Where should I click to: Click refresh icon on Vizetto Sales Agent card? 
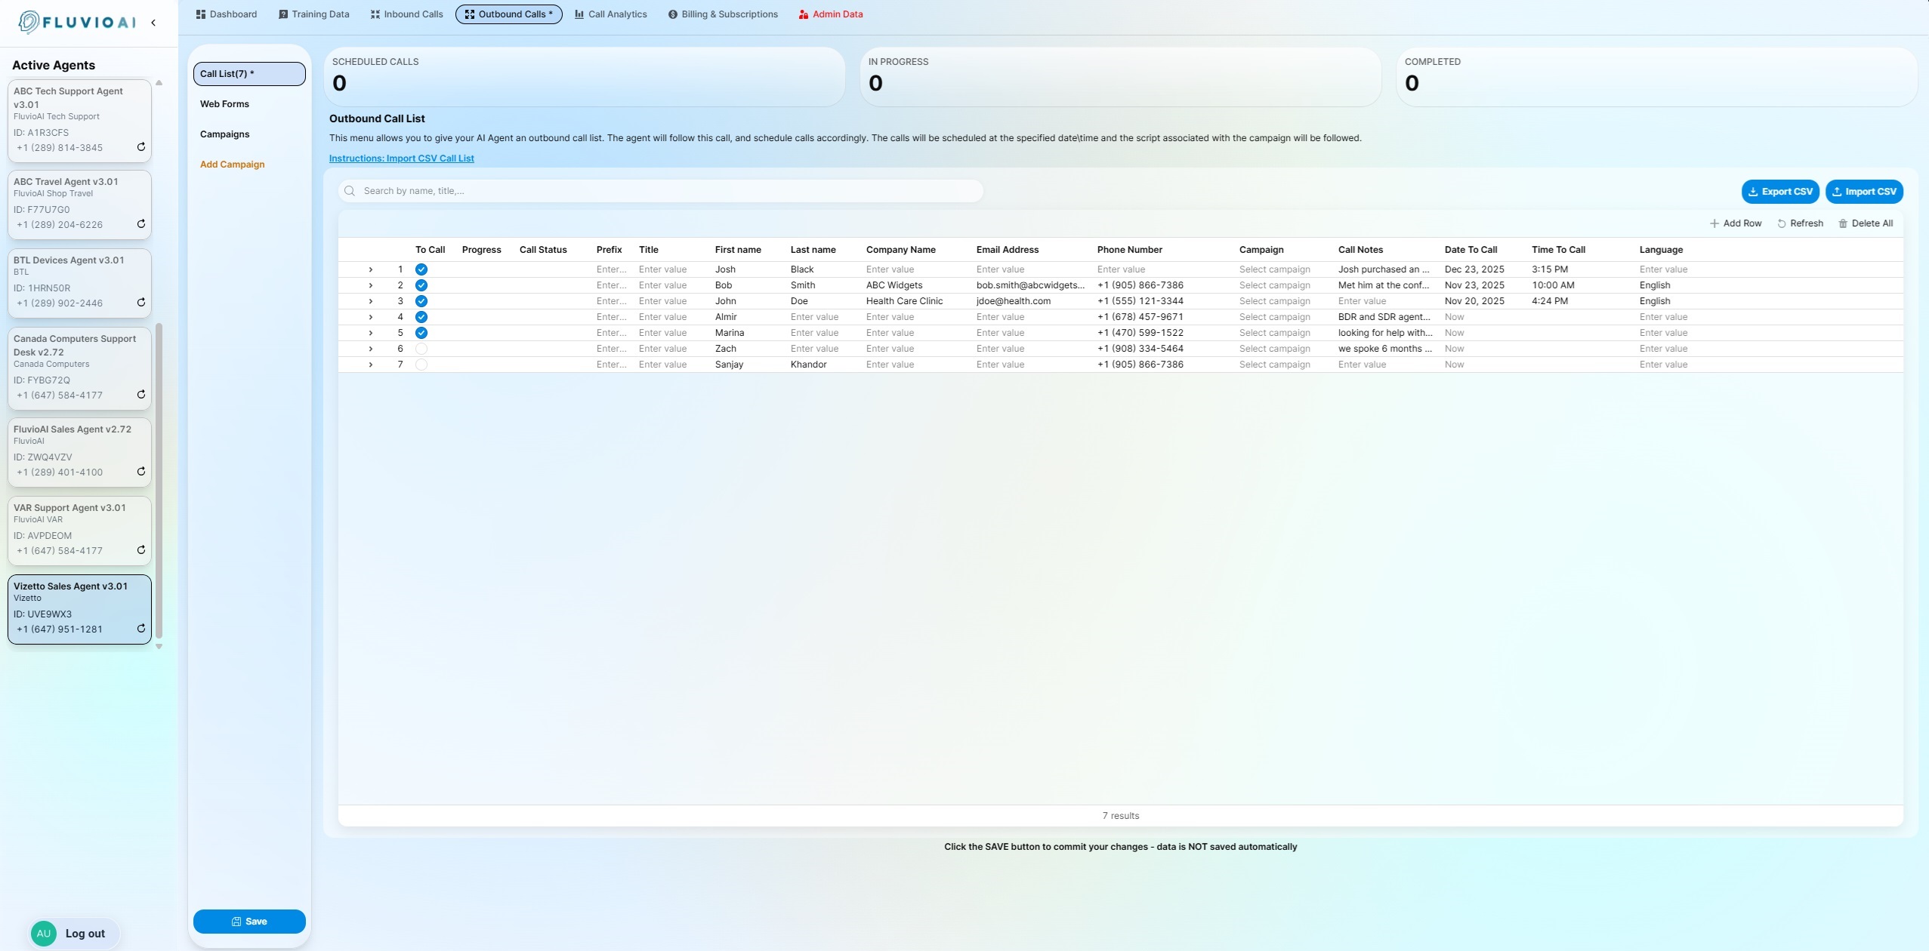click(140, 629)
